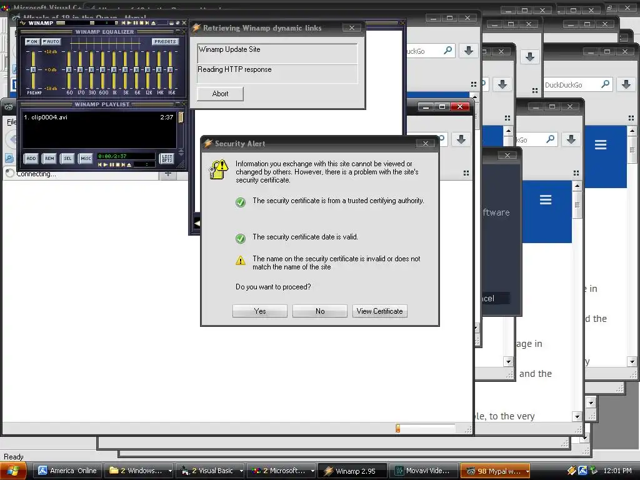The height and width of the screenshot is (480, 640).
Task: Click the scroll-down arrow beside 'le, to the very' text
Action: coord(577,417)
